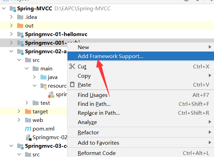214x157 pixels.
Task: Click the src folder icon under Springmvc-02
Action: point(28,60)
